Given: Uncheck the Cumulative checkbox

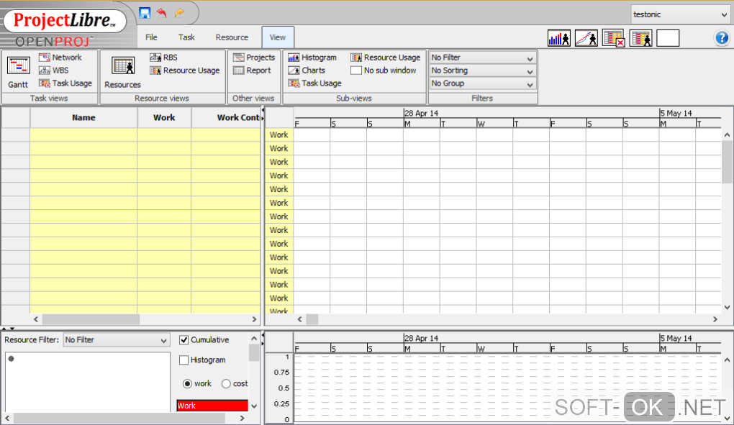Looking at the screenshot, I should (x=184, y=340).
